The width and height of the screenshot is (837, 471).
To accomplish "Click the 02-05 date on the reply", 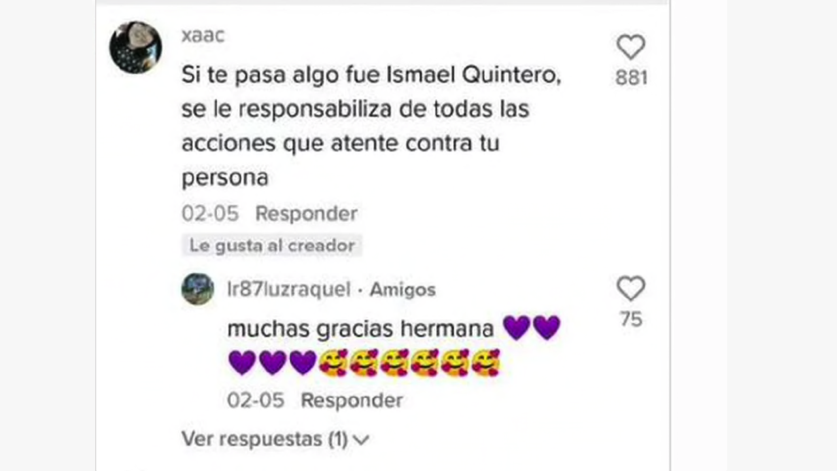I will 256,400.
